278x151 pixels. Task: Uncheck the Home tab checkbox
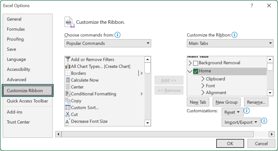[196, 71]
